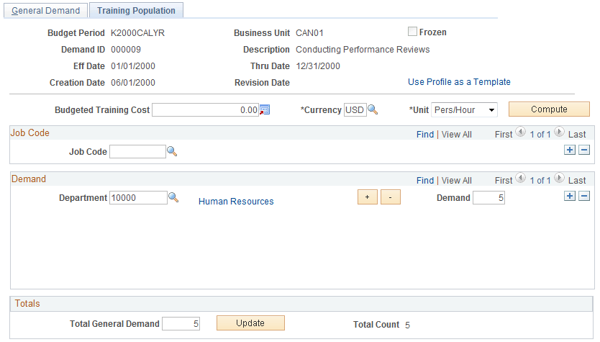Click the Update button

click(250, 323)
